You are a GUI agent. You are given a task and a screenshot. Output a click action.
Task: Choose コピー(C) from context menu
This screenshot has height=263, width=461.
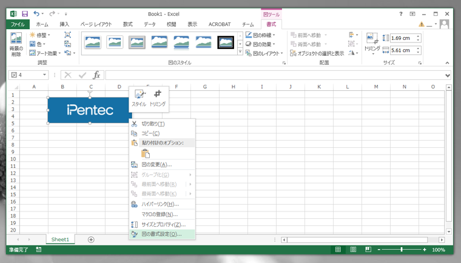pos(162,133)
